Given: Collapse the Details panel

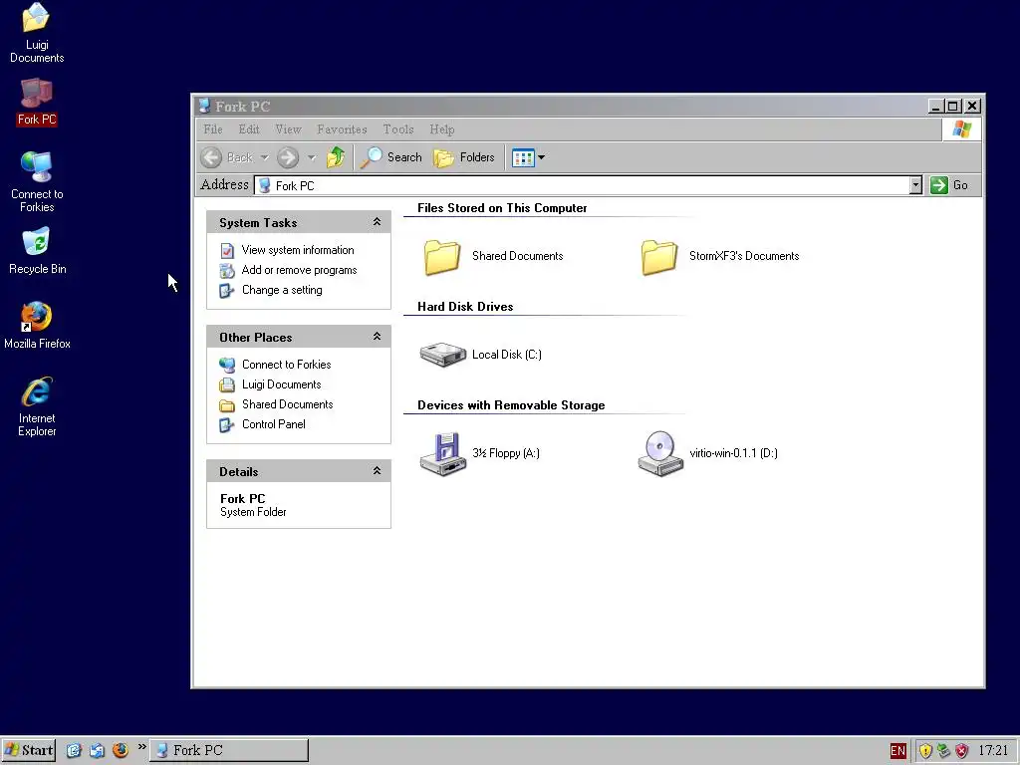Looking at the screenshot, I should coord(377,471).
